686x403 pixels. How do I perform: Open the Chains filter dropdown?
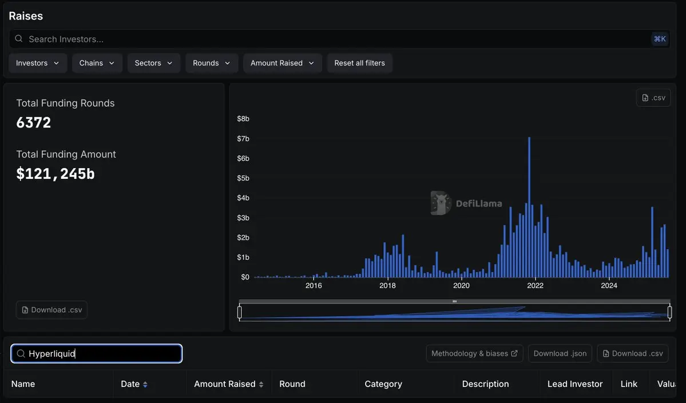coord(97,63)
